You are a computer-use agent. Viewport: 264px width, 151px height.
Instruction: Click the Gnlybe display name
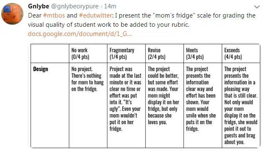pos(38,6)
